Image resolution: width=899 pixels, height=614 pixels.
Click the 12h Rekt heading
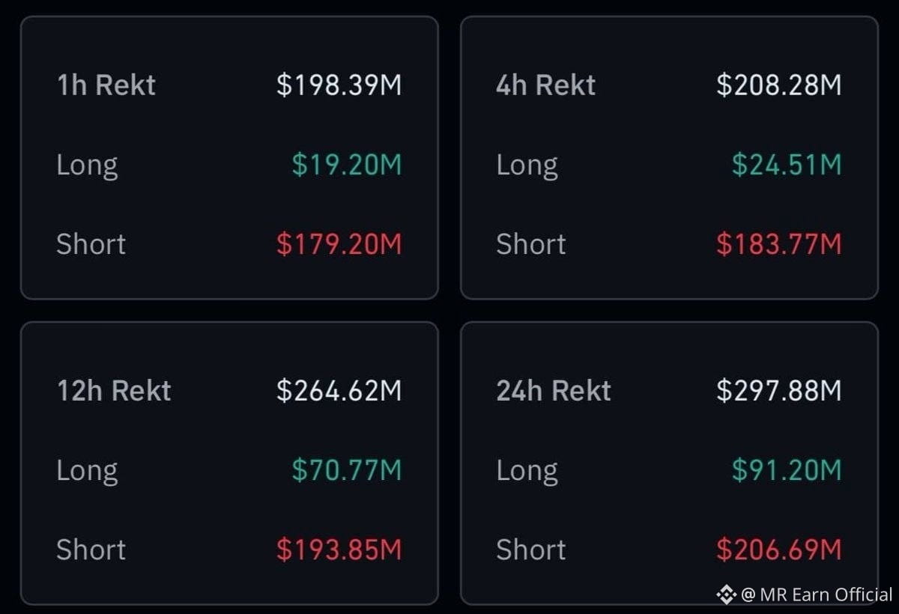point(114,390)
